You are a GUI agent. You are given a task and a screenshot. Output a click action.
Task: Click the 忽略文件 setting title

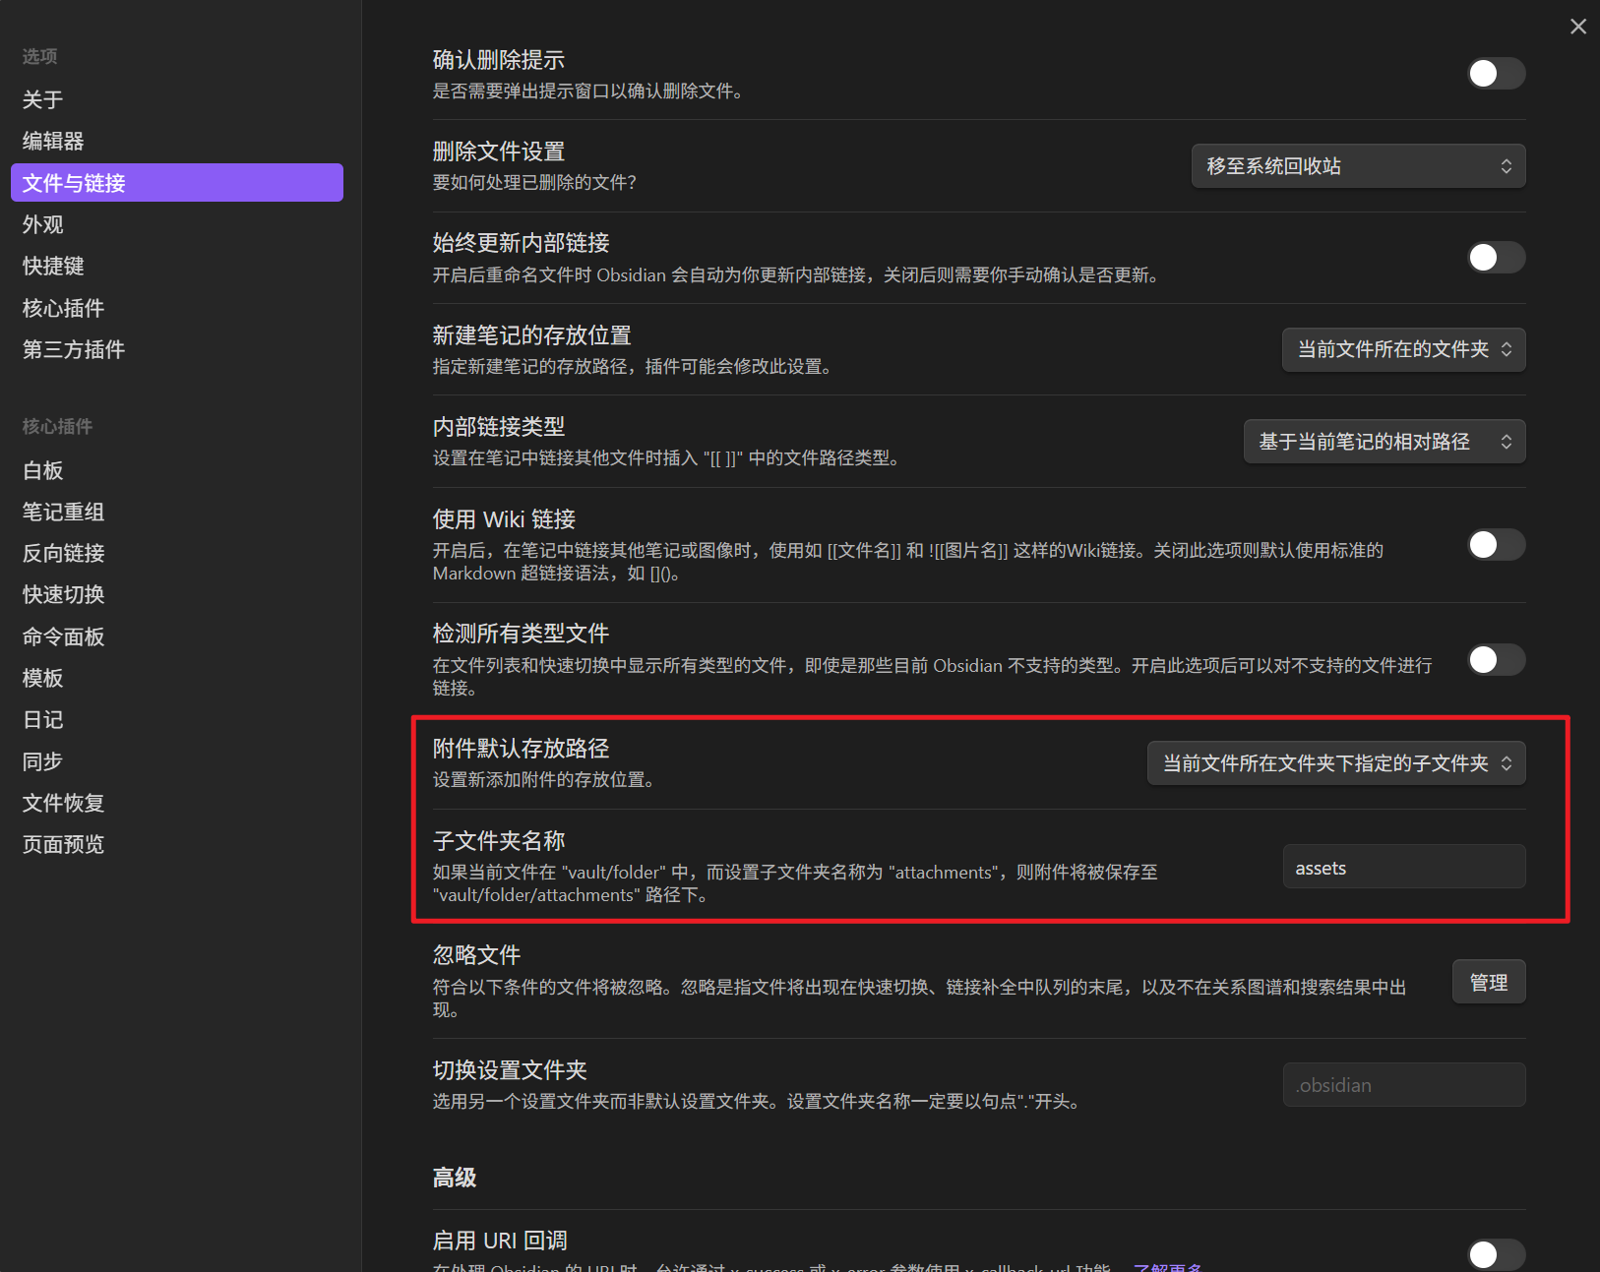[476, 955]
